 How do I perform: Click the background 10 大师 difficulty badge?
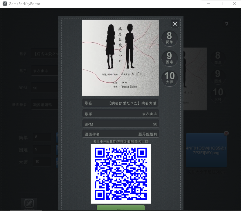click(218, 95)
